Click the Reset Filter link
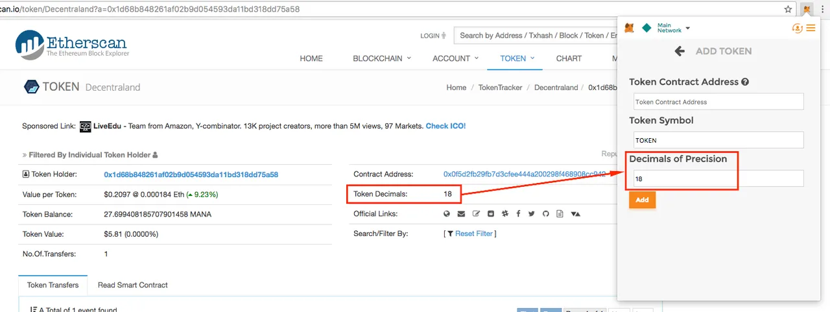This screenshot has width=830, height=312. tap(474, 234)
